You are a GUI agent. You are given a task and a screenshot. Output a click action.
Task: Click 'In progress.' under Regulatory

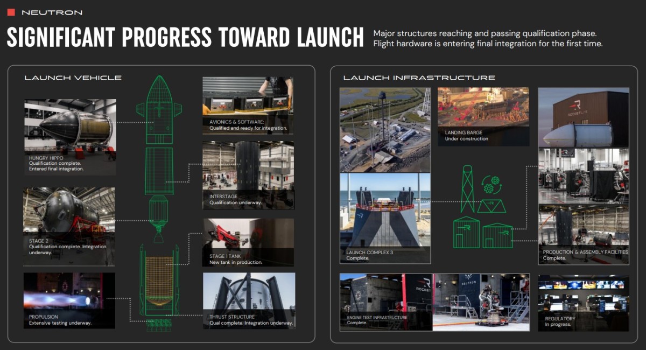[558, 325]
